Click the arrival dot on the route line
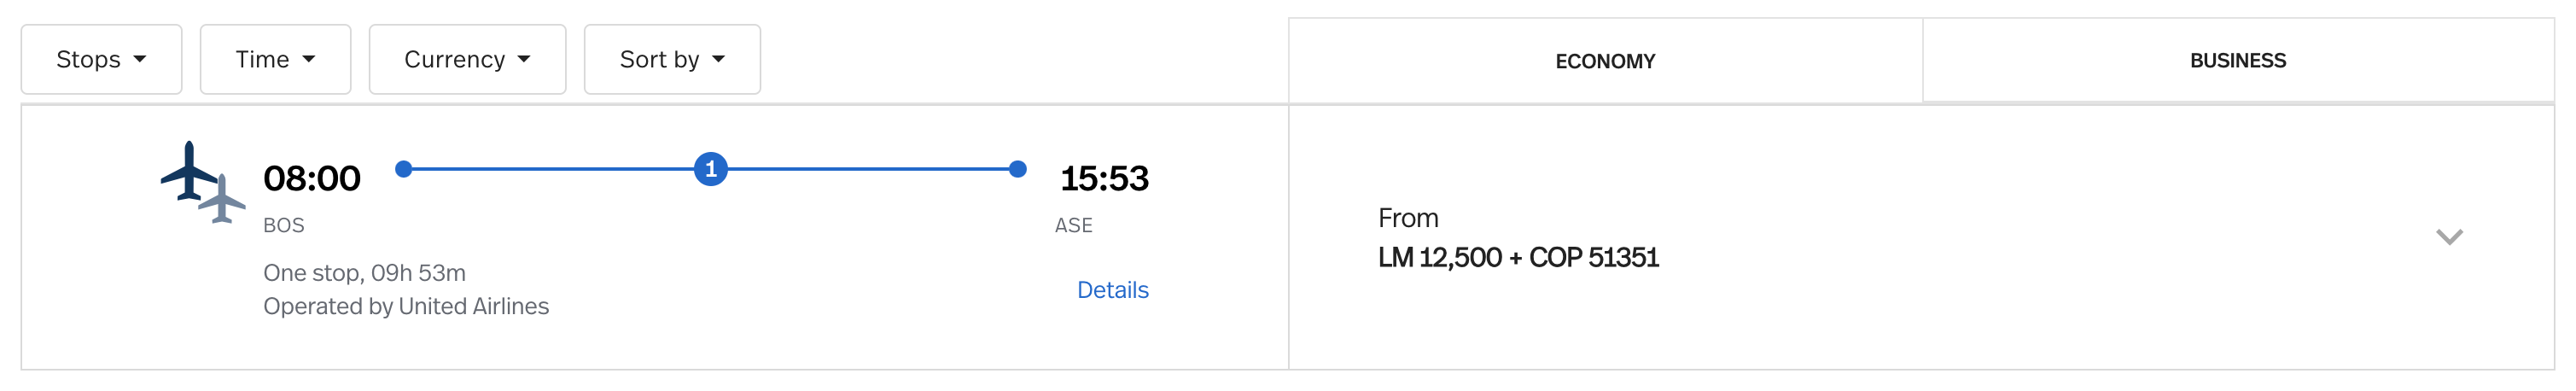This screenshot has width=2576, height=391. pyautogui.click(x=1017, y=169)
